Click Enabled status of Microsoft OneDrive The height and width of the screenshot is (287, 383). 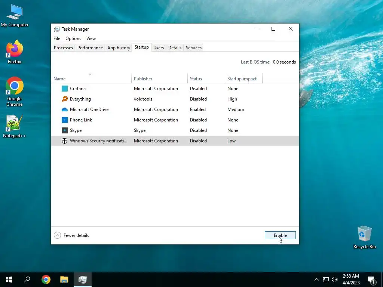[x=198, y=109]
